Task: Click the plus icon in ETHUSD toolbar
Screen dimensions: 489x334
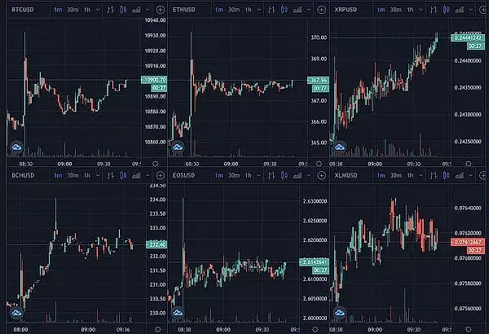Action: point(322,10)
